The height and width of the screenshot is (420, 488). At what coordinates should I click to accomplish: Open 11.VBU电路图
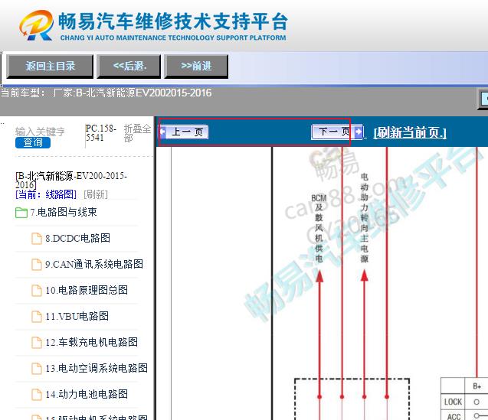tap(77, 317)
